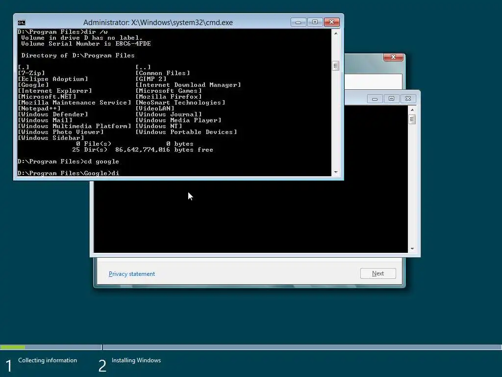The image size is (502, 377).
Task: Click the [Windows Multimedia Platform] entry
Action: [75, 126]
